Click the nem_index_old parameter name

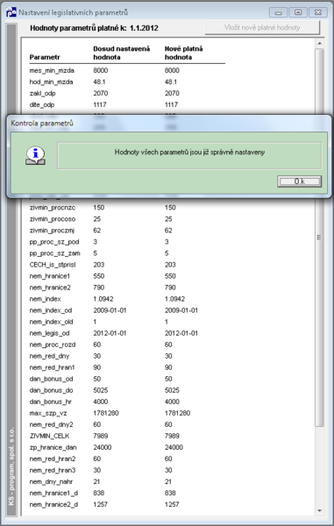click(x=51, y=322)
